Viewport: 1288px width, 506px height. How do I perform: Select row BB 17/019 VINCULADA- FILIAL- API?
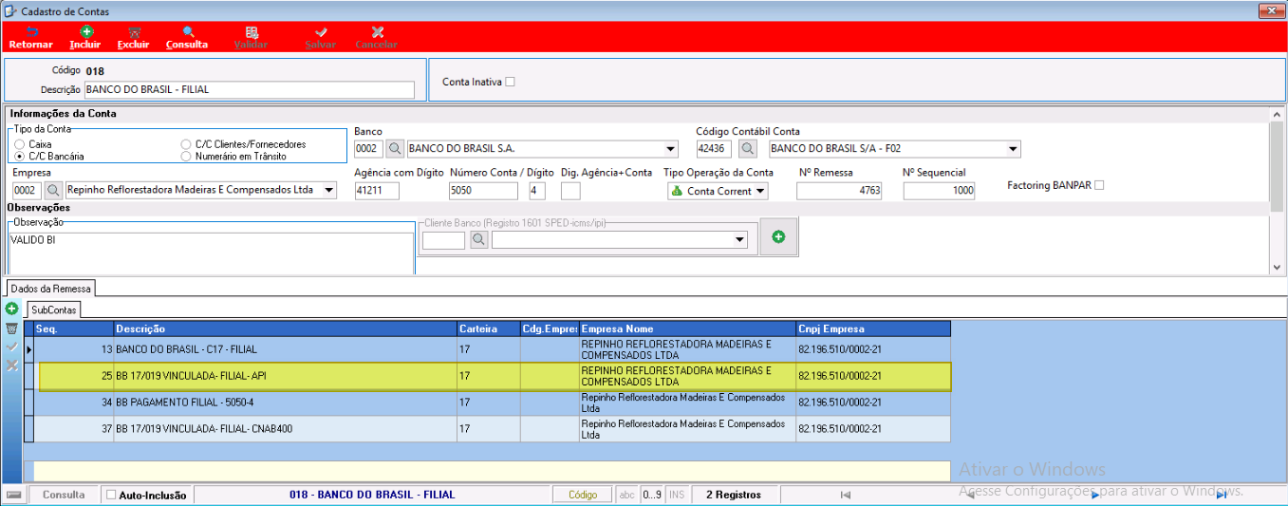(x=494, y=376)
